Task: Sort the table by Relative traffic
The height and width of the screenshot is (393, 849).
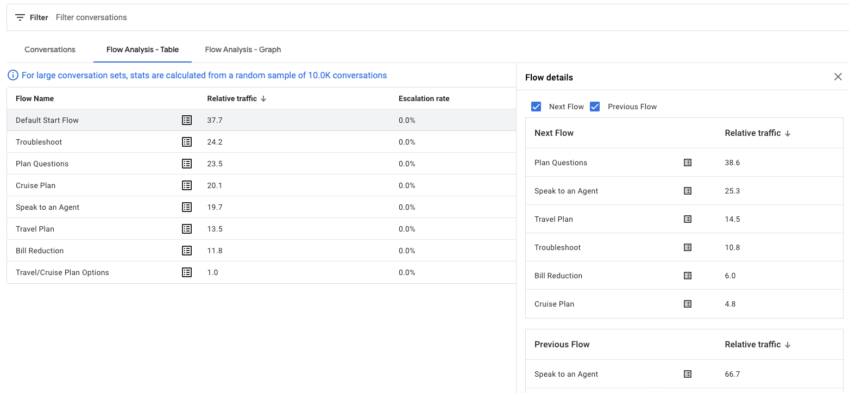Action: click(x=265, y=98)
